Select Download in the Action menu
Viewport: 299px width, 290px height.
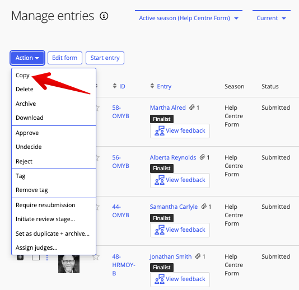click(30, 118)
